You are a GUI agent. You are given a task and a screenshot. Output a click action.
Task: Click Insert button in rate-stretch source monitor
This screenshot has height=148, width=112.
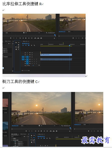tap(35, 38)
